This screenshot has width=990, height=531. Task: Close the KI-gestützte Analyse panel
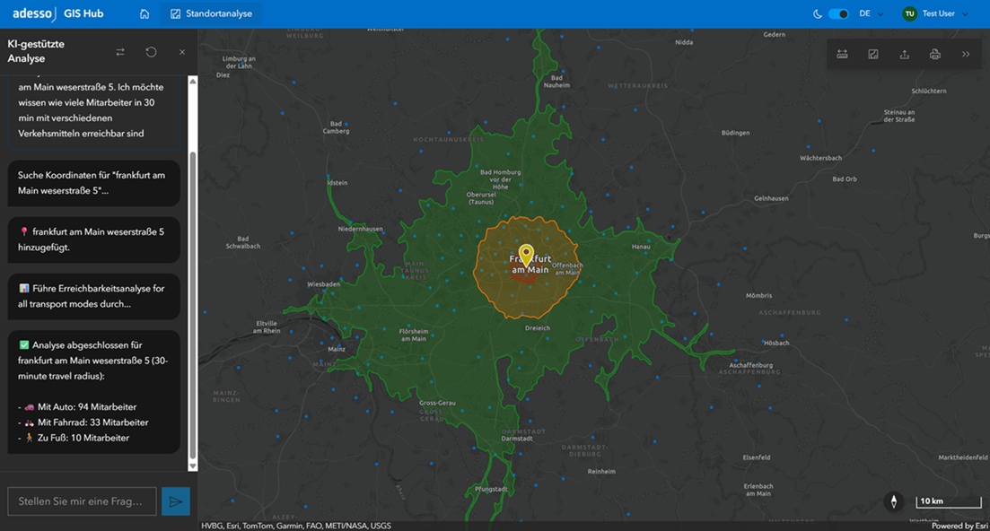[x=182, y=52]
